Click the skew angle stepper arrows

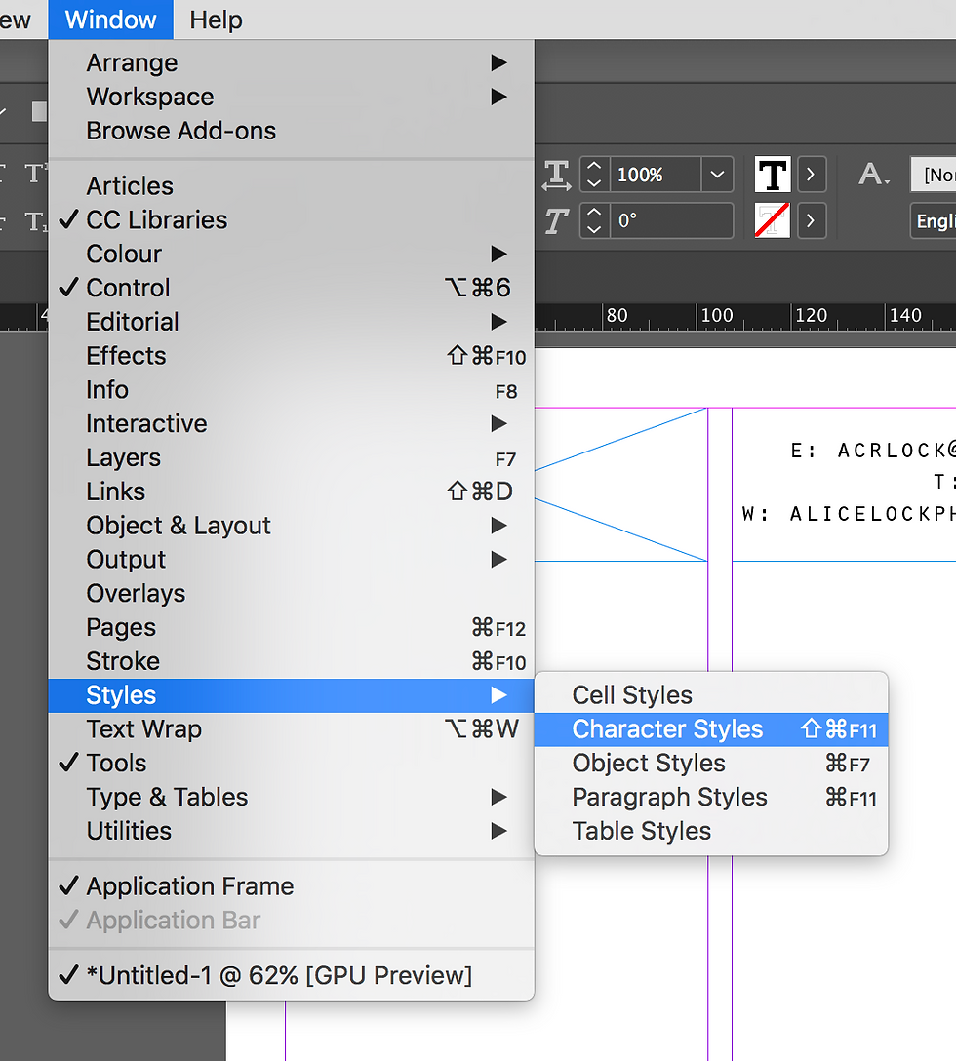[594, 220]
